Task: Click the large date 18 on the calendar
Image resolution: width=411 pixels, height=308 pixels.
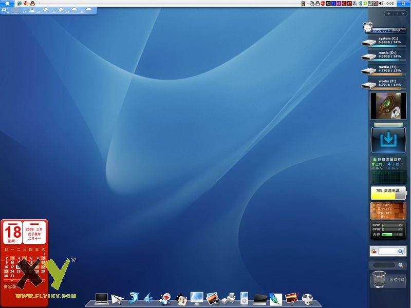Action: pos(13,232)
